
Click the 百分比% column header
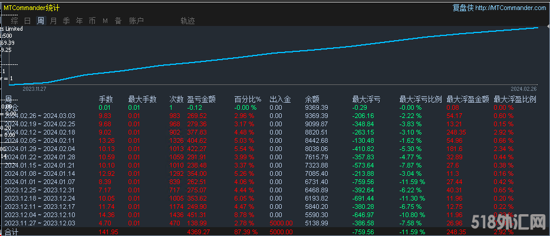(248, 99)
